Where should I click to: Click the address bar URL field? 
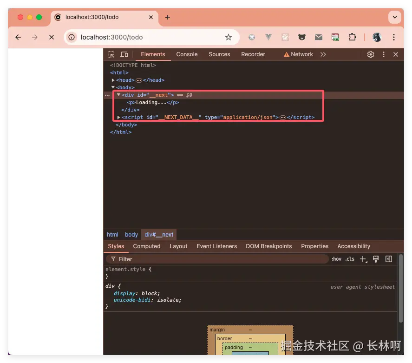[x=151, y=37]
